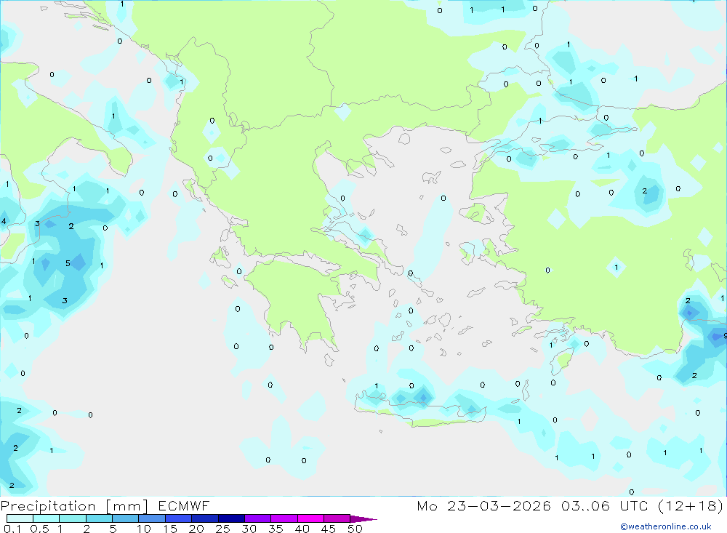Click the 2–5 mm legend color swatch
Viewport: 727px width, 533px height.
pyautogui.click(x=99, y=518)
